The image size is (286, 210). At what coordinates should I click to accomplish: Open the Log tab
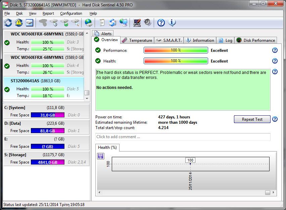coord(226,40)
